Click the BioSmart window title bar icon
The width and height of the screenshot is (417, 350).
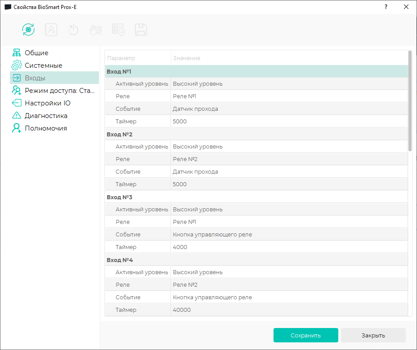tap(8, 7)
